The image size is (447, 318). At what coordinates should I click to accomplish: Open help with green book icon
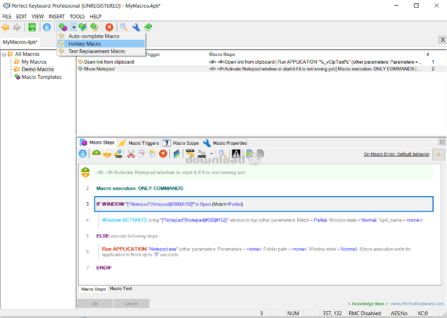[x=148, y=27]
